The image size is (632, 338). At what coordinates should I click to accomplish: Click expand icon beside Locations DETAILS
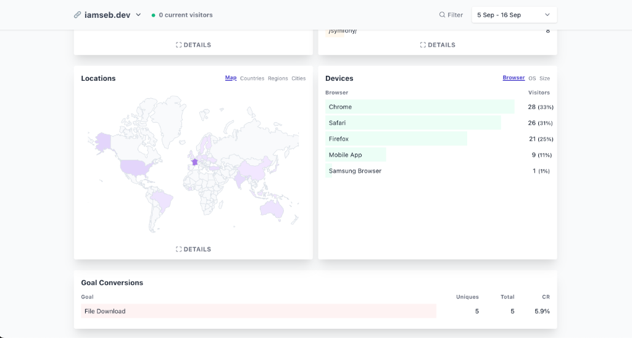(178, 249)
